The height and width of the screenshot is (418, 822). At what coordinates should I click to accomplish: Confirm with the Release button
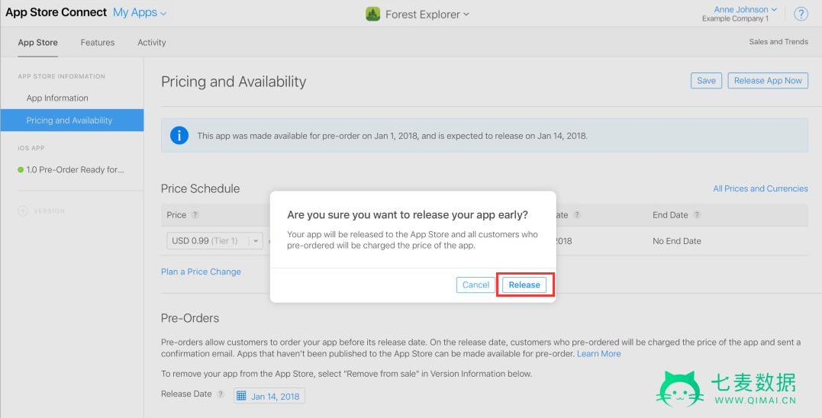tap(524, 285)
